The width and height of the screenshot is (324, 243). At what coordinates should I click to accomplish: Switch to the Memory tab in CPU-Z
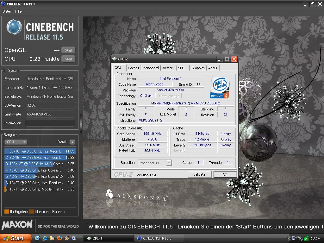coord(168,68)
